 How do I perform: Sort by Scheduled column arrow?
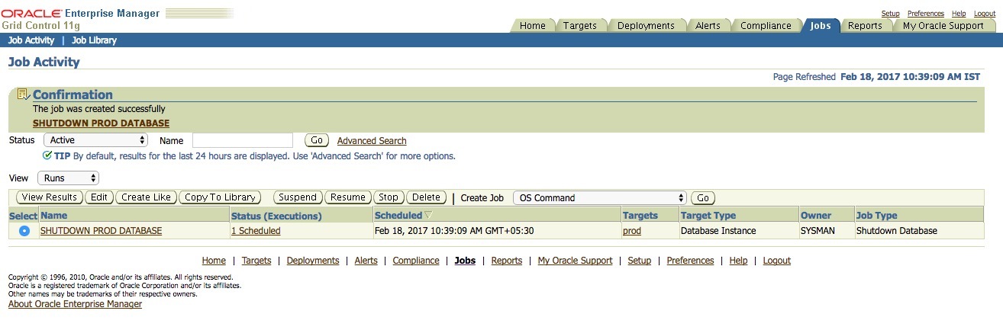(428, 216)
